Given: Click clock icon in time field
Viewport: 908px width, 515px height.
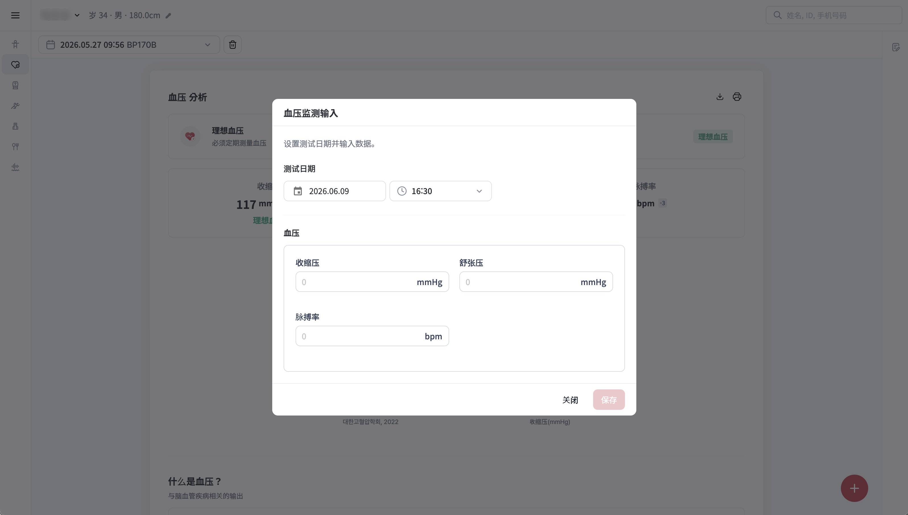Looking at the screenshot, I should (x=402, y=191).
